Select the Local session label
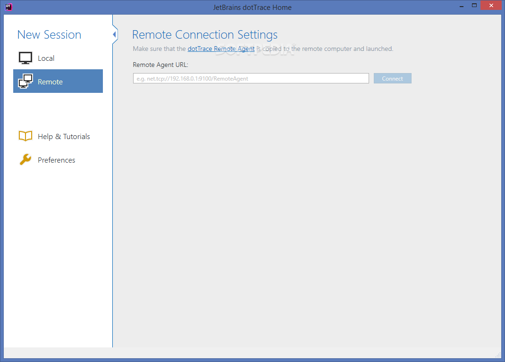Viewport: 505px width, 362px height. pyautogui.click(x=46, y=58)
